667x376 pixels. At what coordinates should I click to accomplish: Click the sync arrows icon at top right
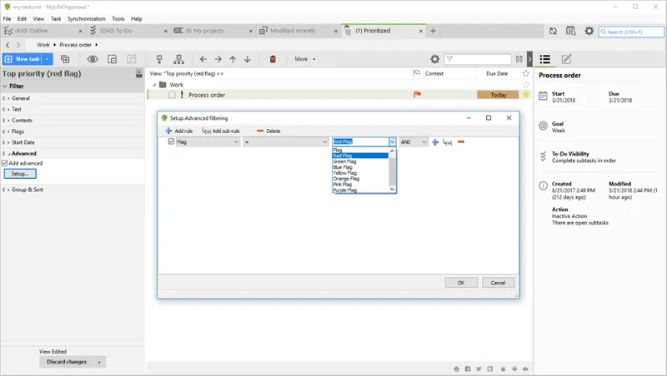[x=553, y=31]
